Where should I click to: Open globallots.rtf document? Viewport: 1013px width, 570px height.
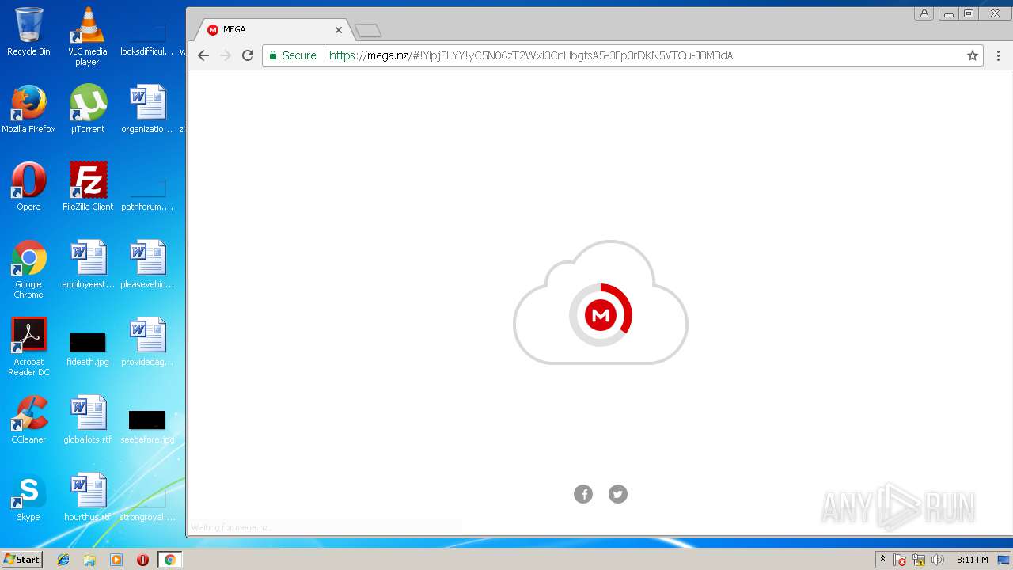coord(87,420)
